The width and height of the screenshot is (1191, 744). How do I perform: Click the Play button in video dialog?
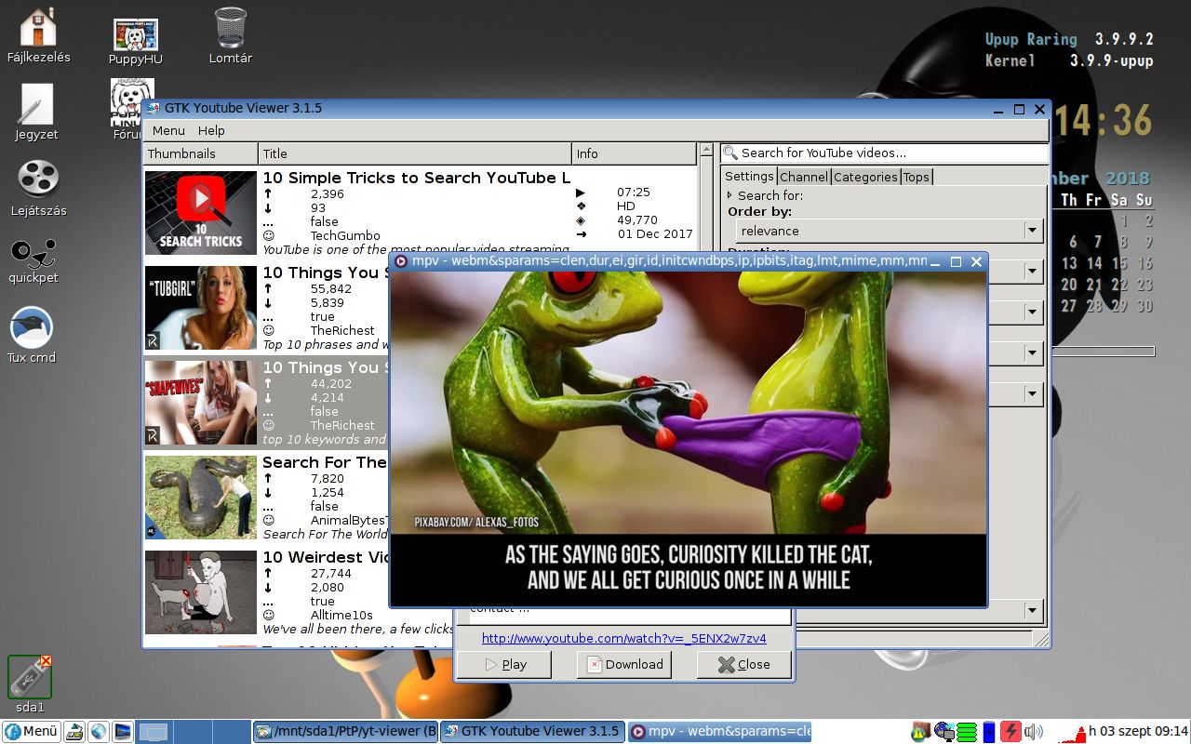504,664
